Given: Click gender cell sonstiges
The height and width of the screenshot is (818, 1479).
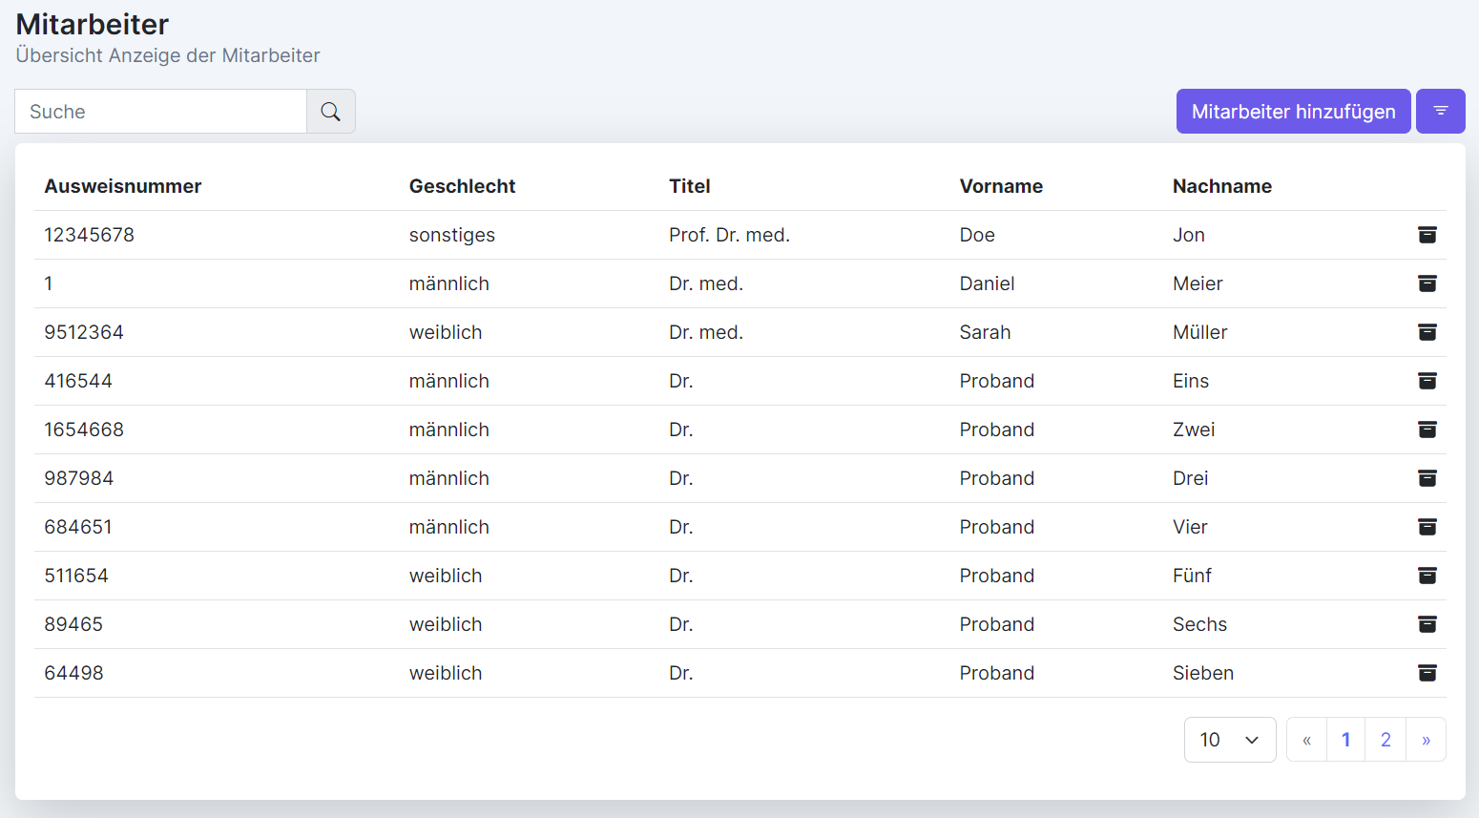Looking at the screenshot, I should click(x=452, y=235).
